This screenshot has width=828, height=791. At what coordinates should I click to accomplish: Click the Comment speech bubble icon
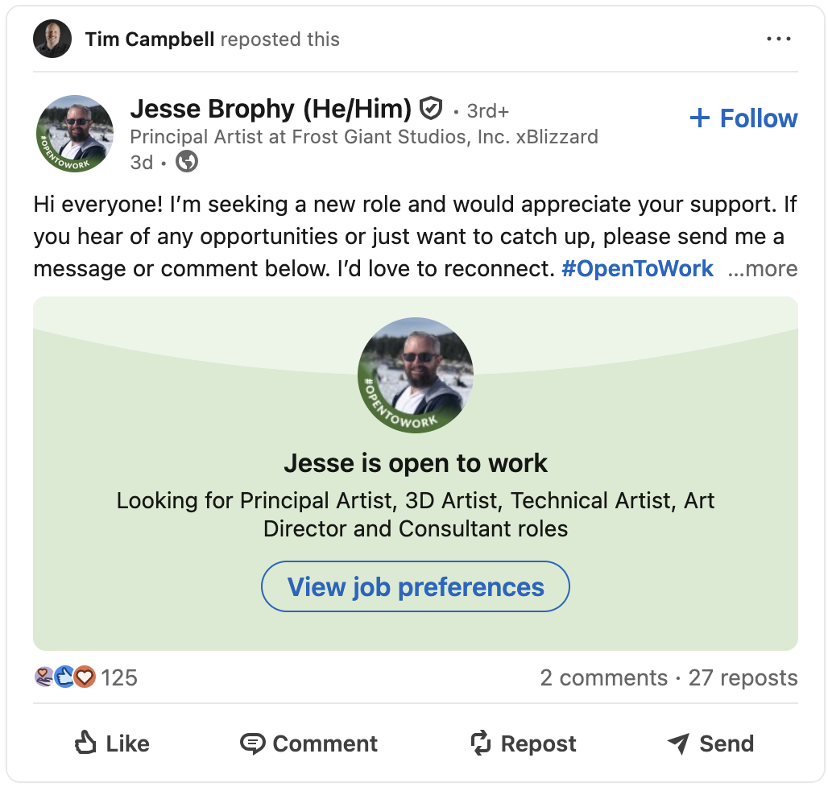(x=252, y=743)
